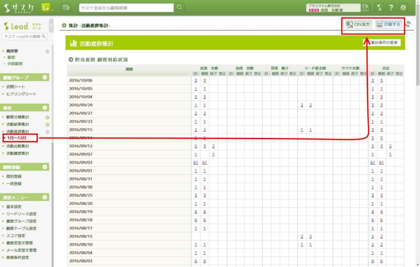Collapse the 履歴グループ section
The width and height of the screenshot is (420, 267).
[45, 77]
